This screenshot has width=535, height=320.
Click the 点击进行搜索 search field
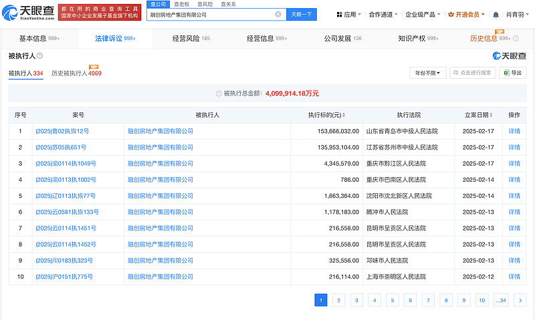[x=474, y=72]
